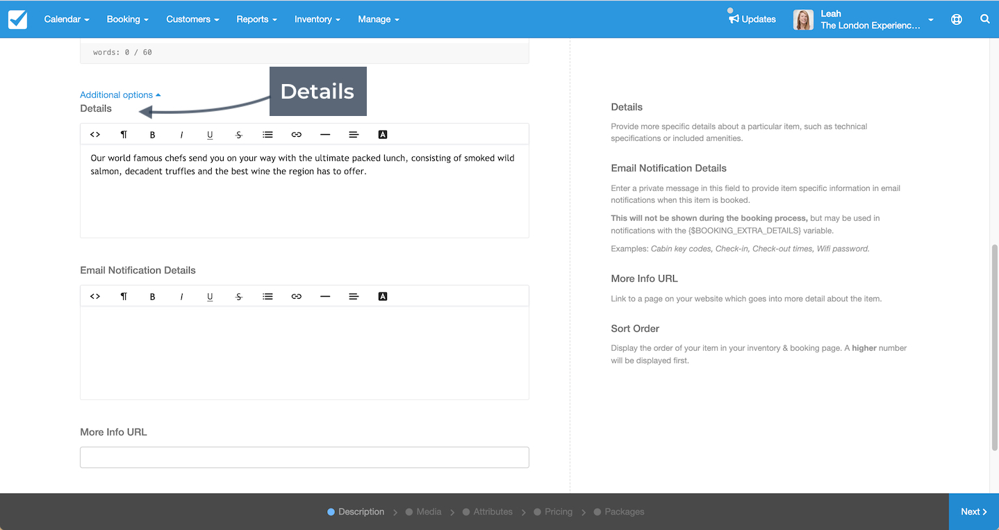Click Leah's profile avatar
999x530 pixels.
(x=803, y=19)
